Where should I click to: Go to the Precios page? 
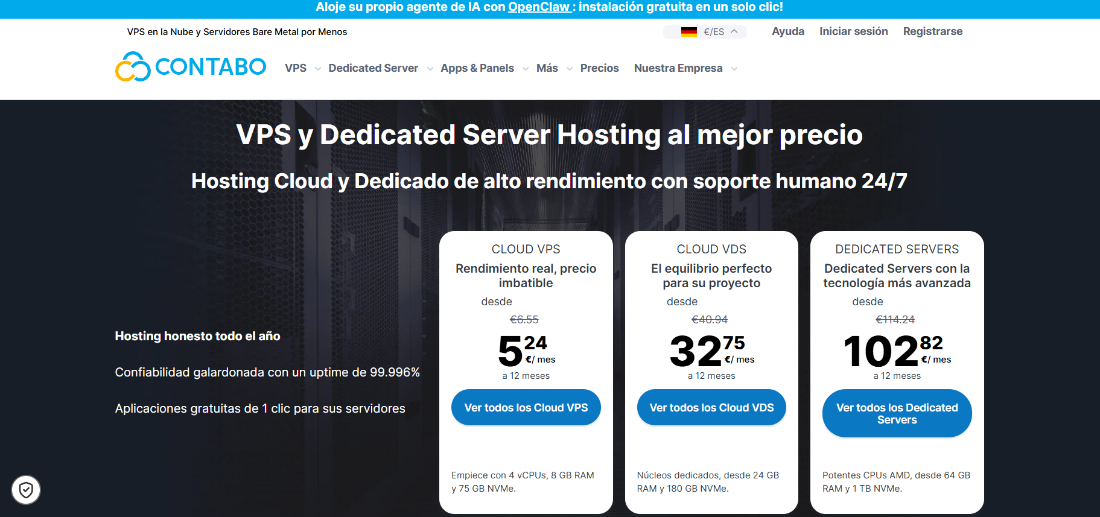(600, 68)
